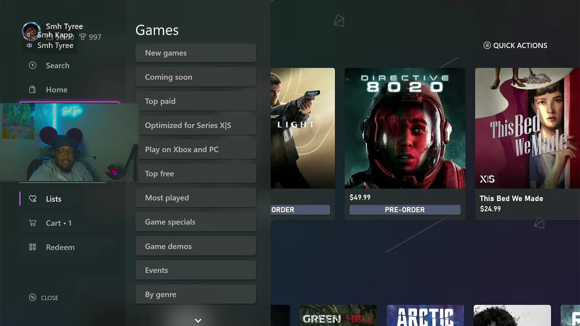580x326 pixels.
Task: Open Most played list
Action: pos(196,198)
